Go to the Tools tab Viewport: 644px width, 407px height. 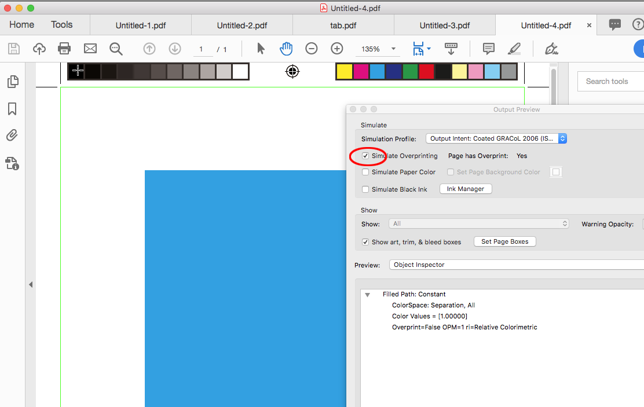[62, 24]
